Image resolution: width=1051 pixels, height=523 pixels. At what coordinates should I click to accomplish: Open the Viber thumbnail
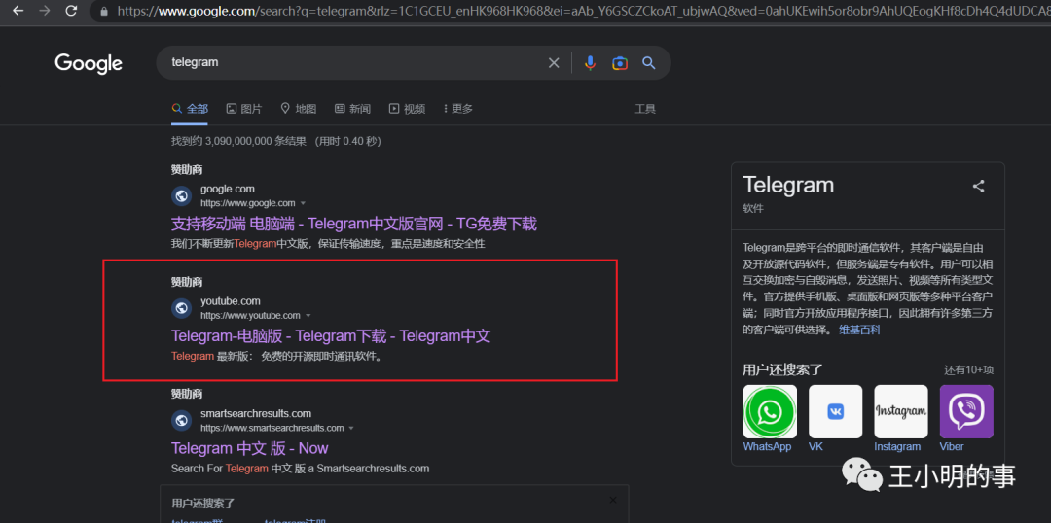coord(966,411)
